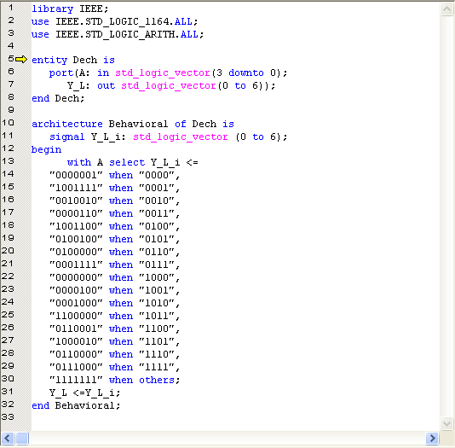The height and width of the screenshot is (448, 455).
Task: Click 'with A select Y_L_i <=' line
Action: click(x=133, y=162)
